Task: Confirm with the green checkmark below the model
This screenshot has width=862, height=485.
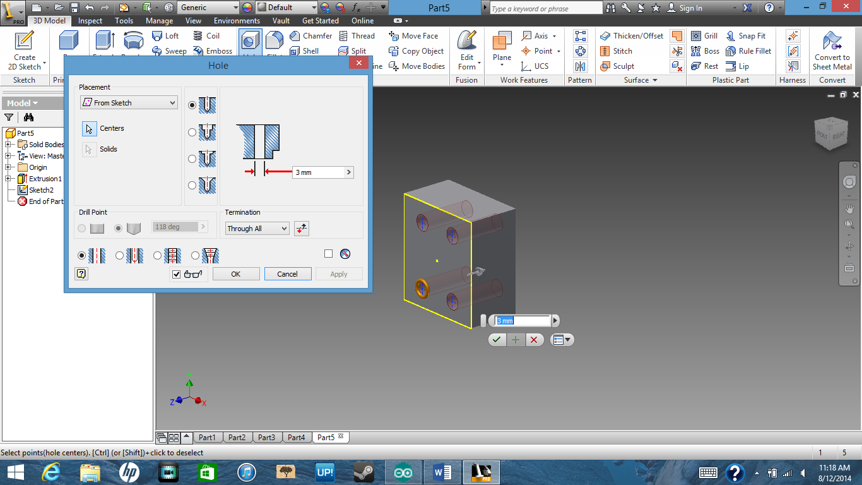Action: pos(497,340)
